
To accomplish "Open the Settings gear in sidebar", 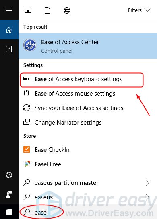I will click(x=9, y=175).
